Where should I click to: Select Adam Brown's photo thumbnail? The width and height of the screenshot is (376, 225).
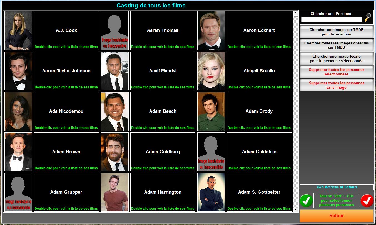tap(18, 152)
